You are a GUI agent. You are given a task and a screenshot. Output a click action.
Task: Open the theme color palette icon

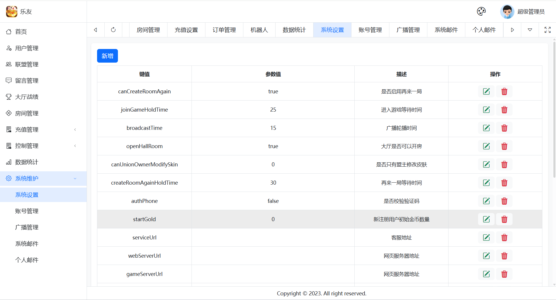(x=481, y=12)
